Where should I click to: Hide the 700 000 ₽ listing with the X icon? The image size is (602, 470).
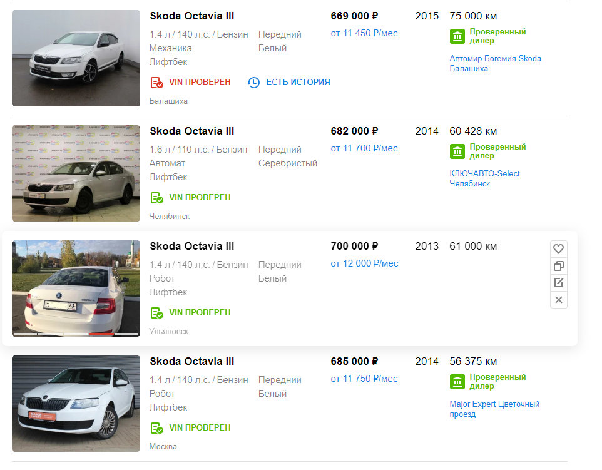[x=558, y=300]
